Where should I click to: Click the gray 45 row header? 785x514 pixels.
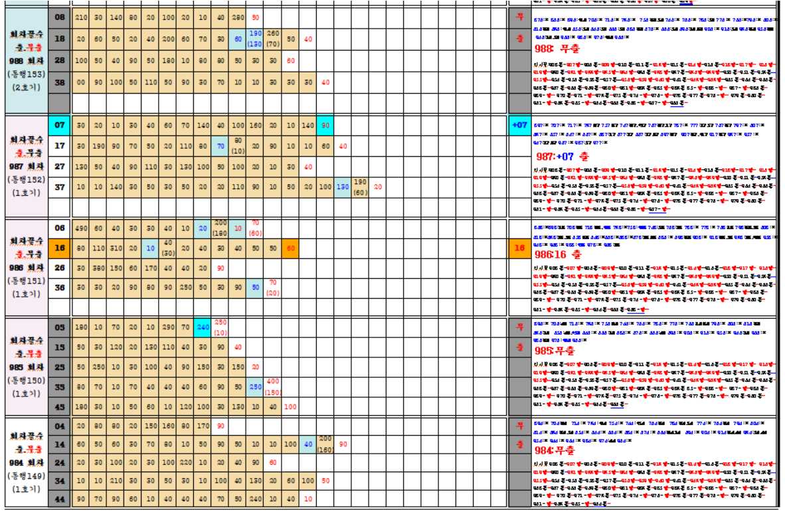click(60, 406)
